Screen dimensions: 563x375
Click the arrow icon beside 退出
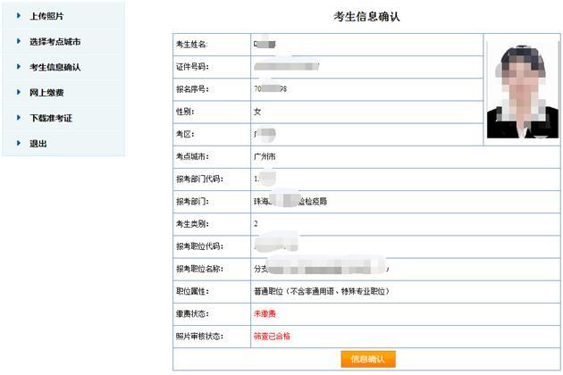coord(18,143)
